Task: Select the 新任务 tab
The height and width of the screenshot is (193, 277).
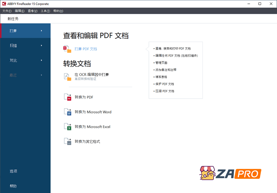Action: (13, 19)
